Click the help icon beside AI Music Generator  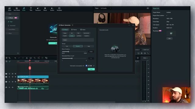coord(73,25)
